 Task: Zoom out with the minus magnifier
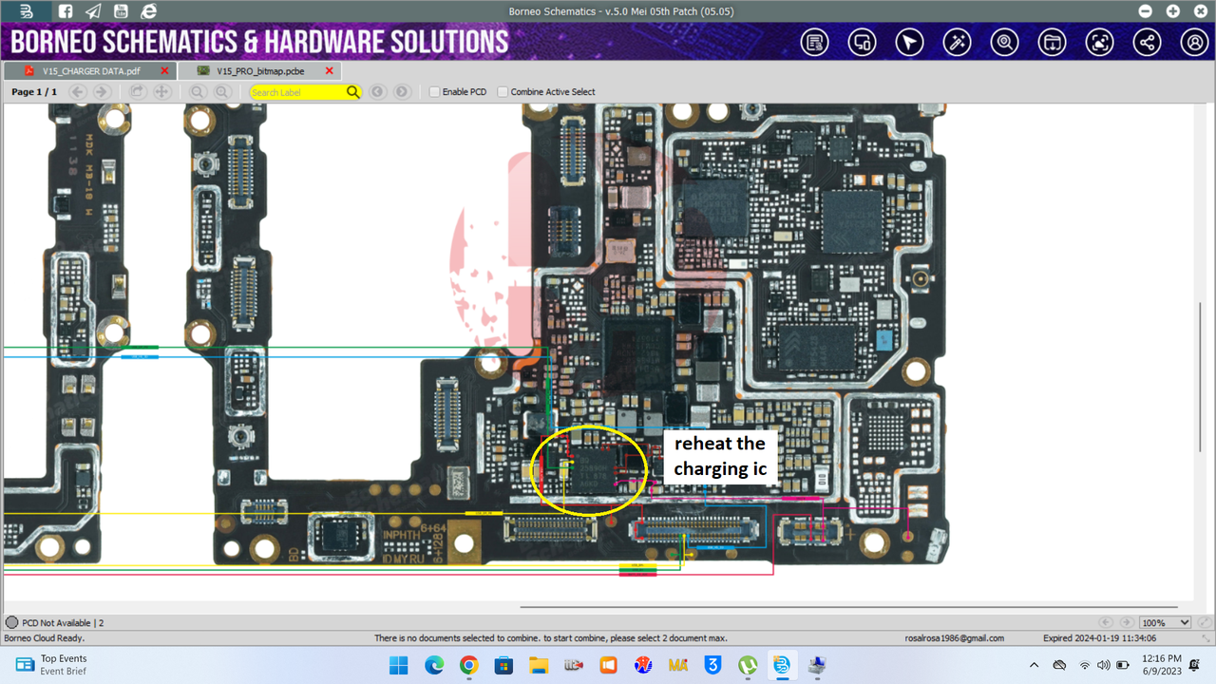(x=198, y=92)
